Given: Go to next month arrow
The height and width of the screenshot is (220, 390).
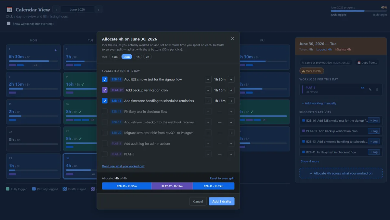Looking at the screenshot, I should click(99, 10).
